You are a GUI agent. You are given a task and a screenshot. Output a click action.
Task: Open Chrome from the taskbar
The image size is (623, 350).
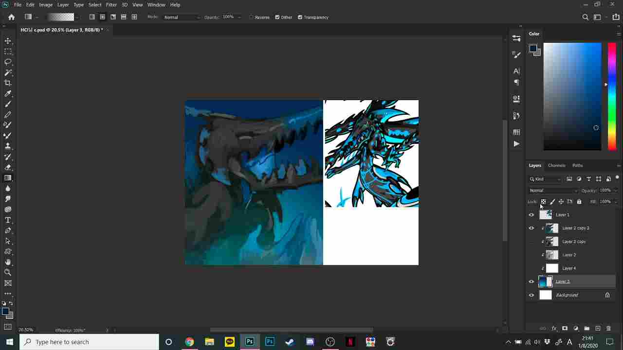pos(189,342)
